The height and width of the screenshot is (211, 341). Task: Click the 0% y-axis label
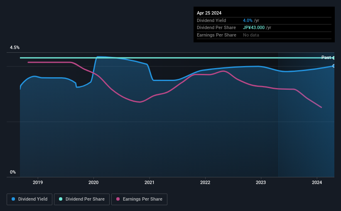click(x=13, y=172)
